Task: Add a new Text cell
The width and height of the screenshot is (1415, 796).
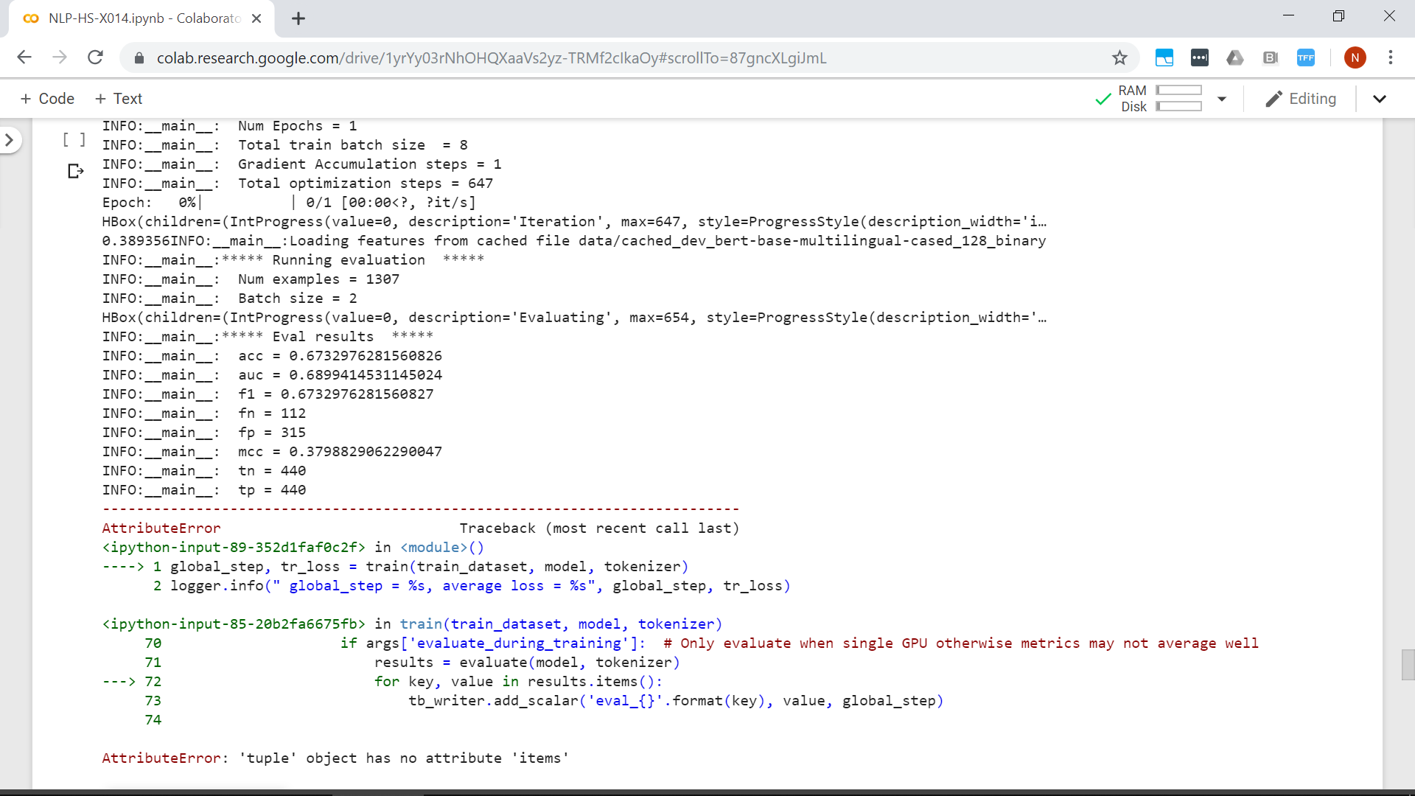Action: click(x=119, y=98)
